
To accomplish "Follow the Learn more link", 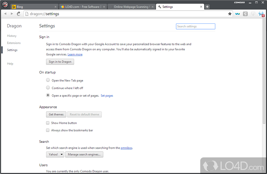I will (x=75, y=54).
